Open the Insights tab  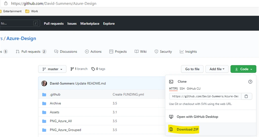pyautogui.click(x=188, y=52)
